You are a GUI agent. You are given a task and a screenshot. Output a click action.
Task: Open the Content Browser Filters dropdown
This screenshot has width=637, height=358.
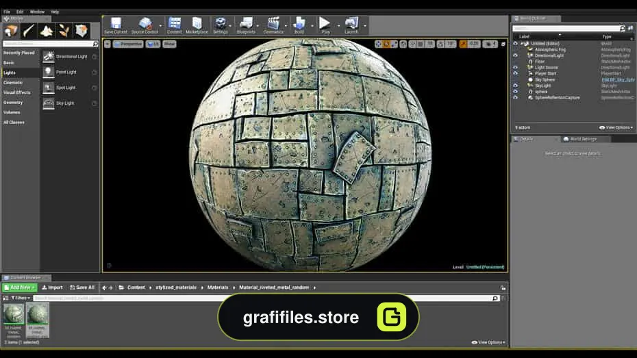[21, 298]
